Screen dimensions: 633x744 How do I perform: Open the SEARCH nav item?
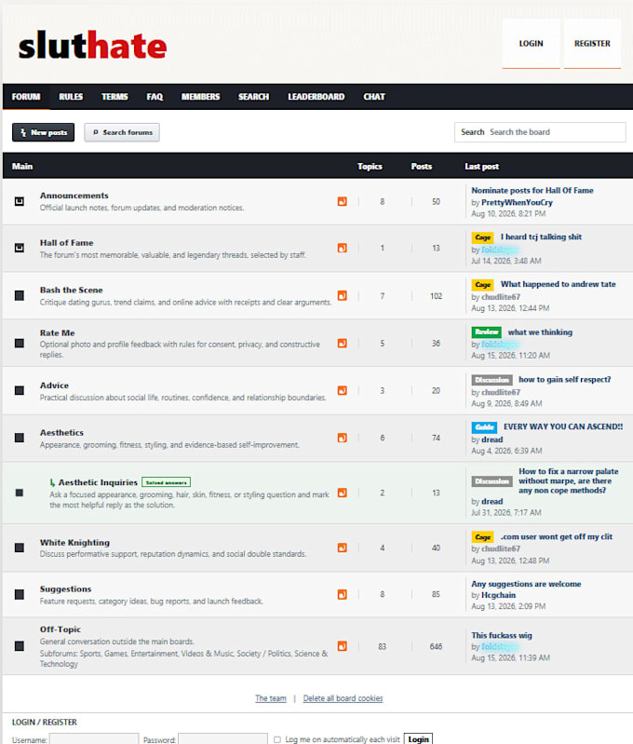tap(253, 97)
